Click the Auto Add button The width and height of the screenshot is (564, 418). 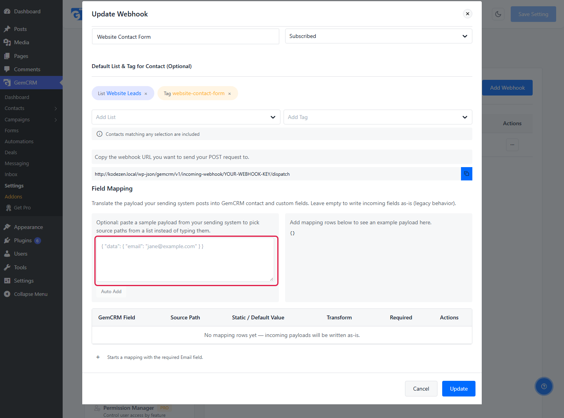click(x=111, y=292)
